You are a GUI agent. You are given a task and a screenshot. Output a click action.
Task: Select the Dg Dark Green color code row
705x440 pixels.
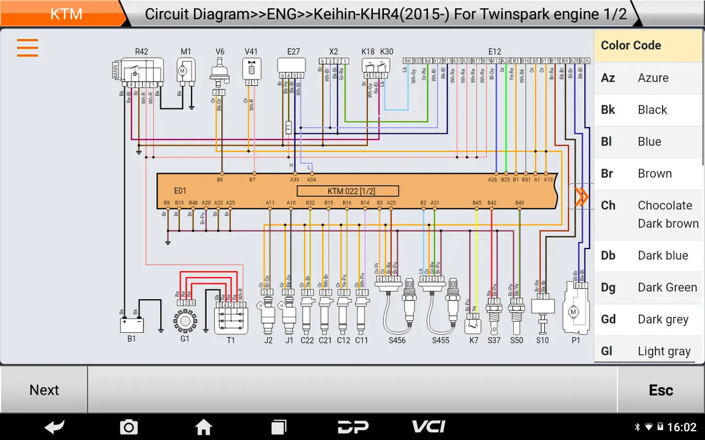648,288
